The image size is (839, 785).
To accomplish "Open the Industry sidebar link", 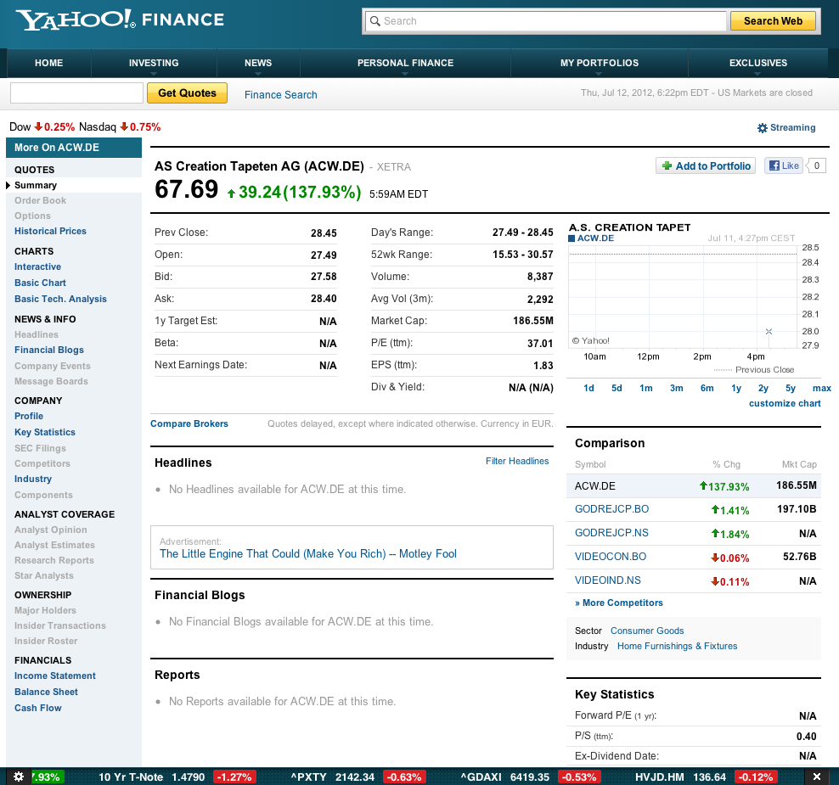I will click(33, 479).
